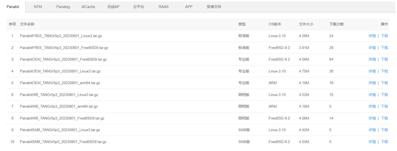Screen dimensions: 397x151
Task: Select filename PanabitSMB_TANGr5p3_20230801_FreeBSD9.tar.gz
Action: point(63,142)
